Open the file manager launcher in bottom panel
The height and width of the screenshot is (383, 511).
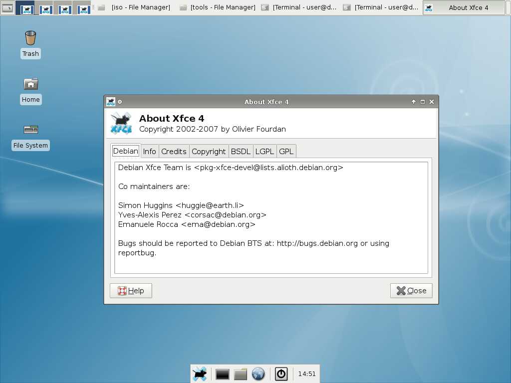tap(240, 374)
